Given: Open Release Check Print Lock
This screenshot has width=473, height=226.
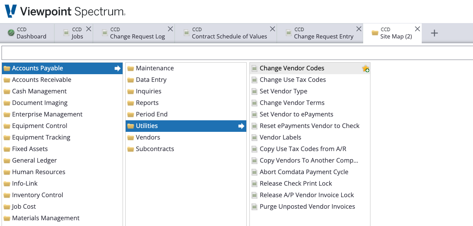Looking at the screenshot, I should (x=310, y=184).
